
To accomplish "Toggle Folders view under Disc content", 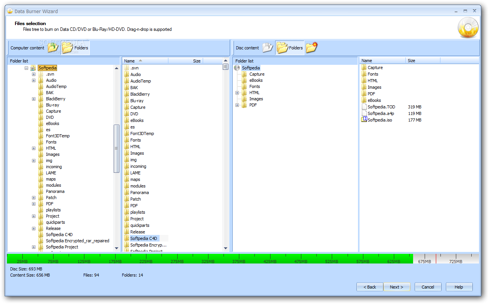I will [x=290, y=48].
